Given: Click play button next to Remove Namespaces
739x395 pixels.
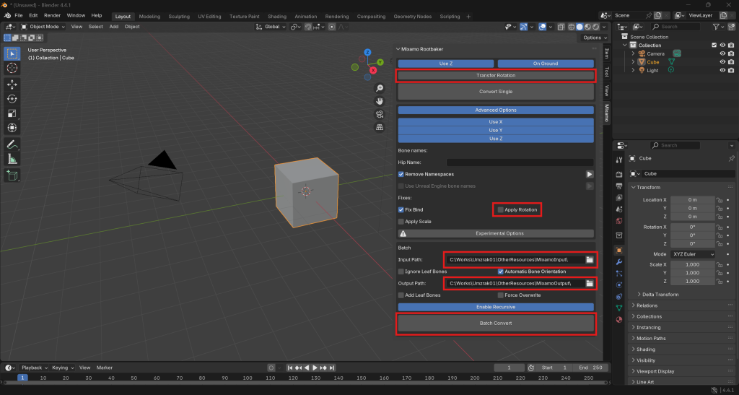Looking at the screenshot, I should [x=589, y=175].
